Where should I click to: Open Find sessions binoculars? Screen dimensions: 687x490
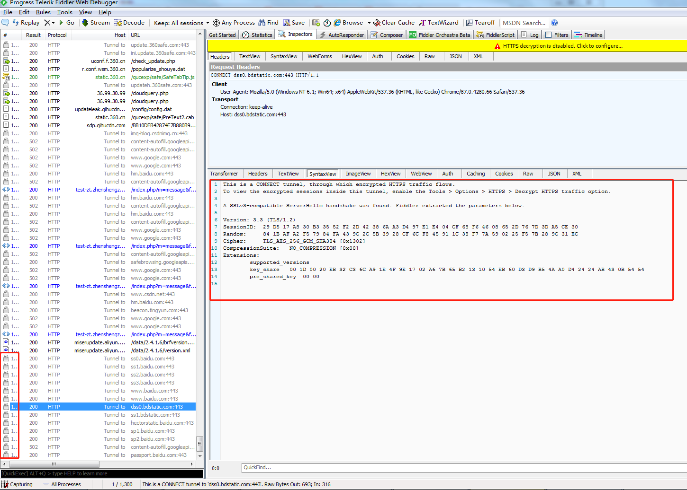[268, 23]
